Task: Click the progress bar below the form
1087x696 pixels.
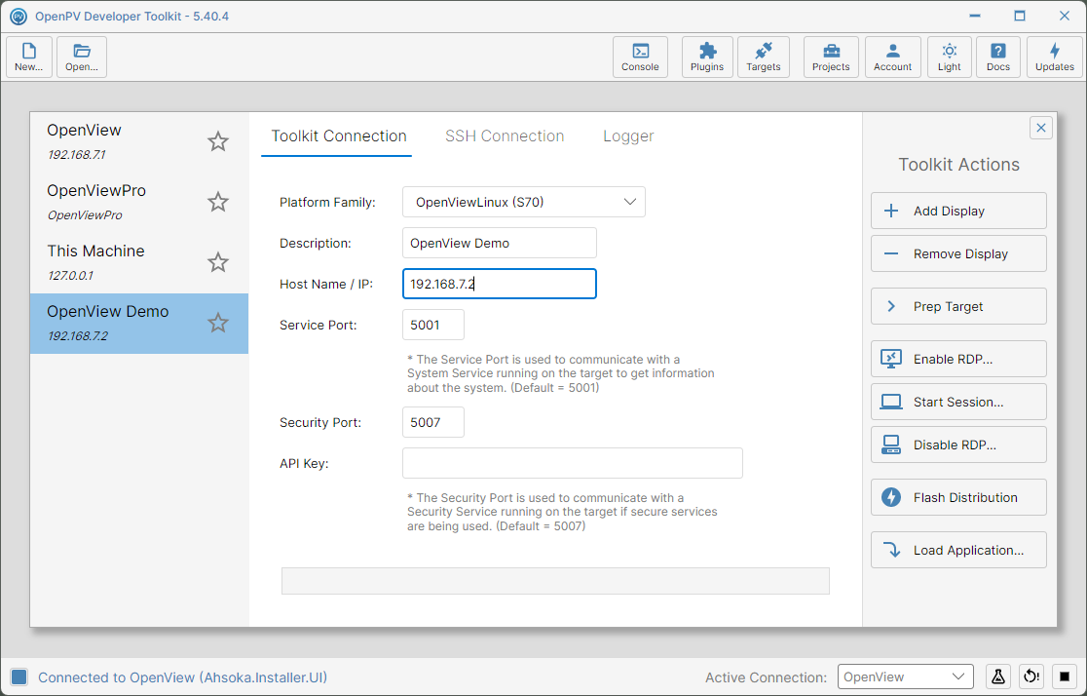Action: (x=555, y=581)
